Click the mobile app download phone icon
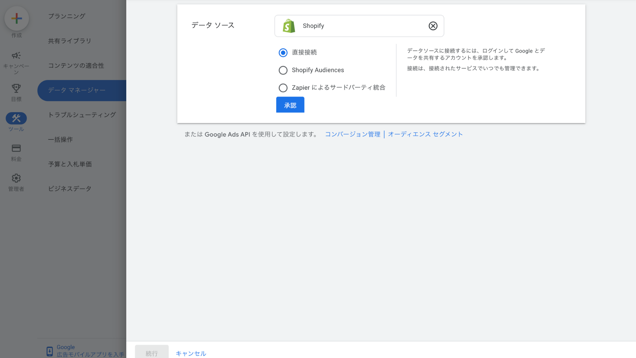636x358 pixels. pos(49,351)
